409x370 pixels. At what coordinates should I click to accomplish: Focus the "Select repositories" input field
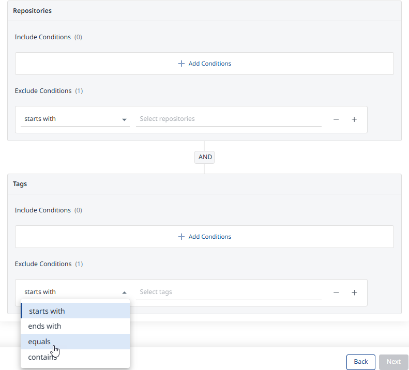coord(228,119)
